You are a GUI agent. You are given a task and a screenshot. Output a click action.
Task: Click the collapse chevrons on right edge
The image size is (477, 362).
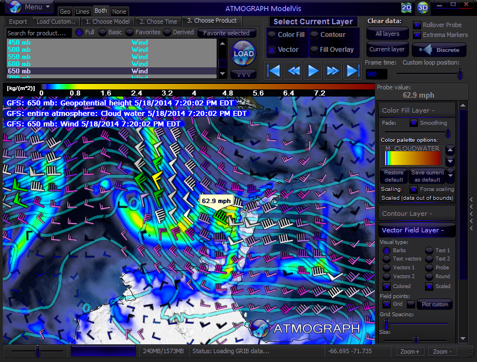tap(471, 214)
